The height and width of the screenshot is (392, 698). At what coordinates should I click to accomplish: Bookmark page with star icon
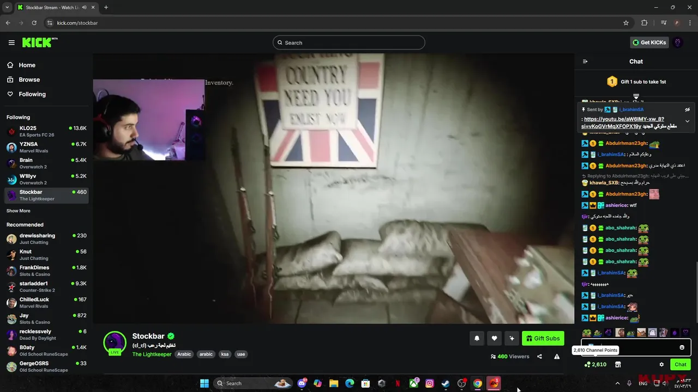point(626,23)
